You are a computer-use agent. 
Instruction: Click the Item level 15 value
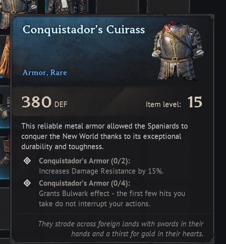[195, 103]
